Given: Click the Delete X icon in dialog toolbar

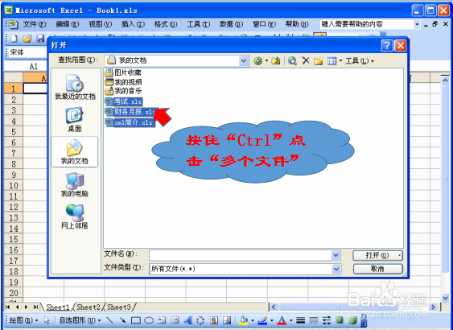Looking at the screenshot, I should tap(306, 60).
